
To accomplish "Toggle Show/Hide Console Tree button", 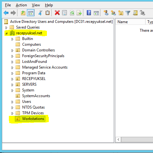I will (31, 13).
